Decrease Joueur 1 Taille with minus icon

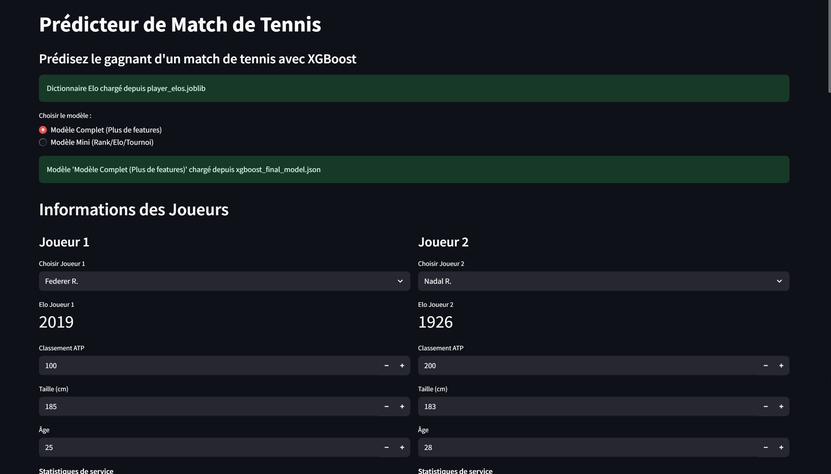[x=386, y=406]
